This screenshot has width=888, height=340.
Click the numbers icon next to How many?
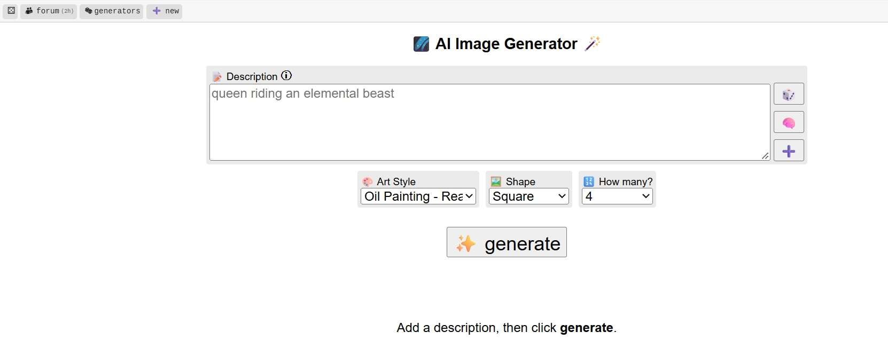589,181
